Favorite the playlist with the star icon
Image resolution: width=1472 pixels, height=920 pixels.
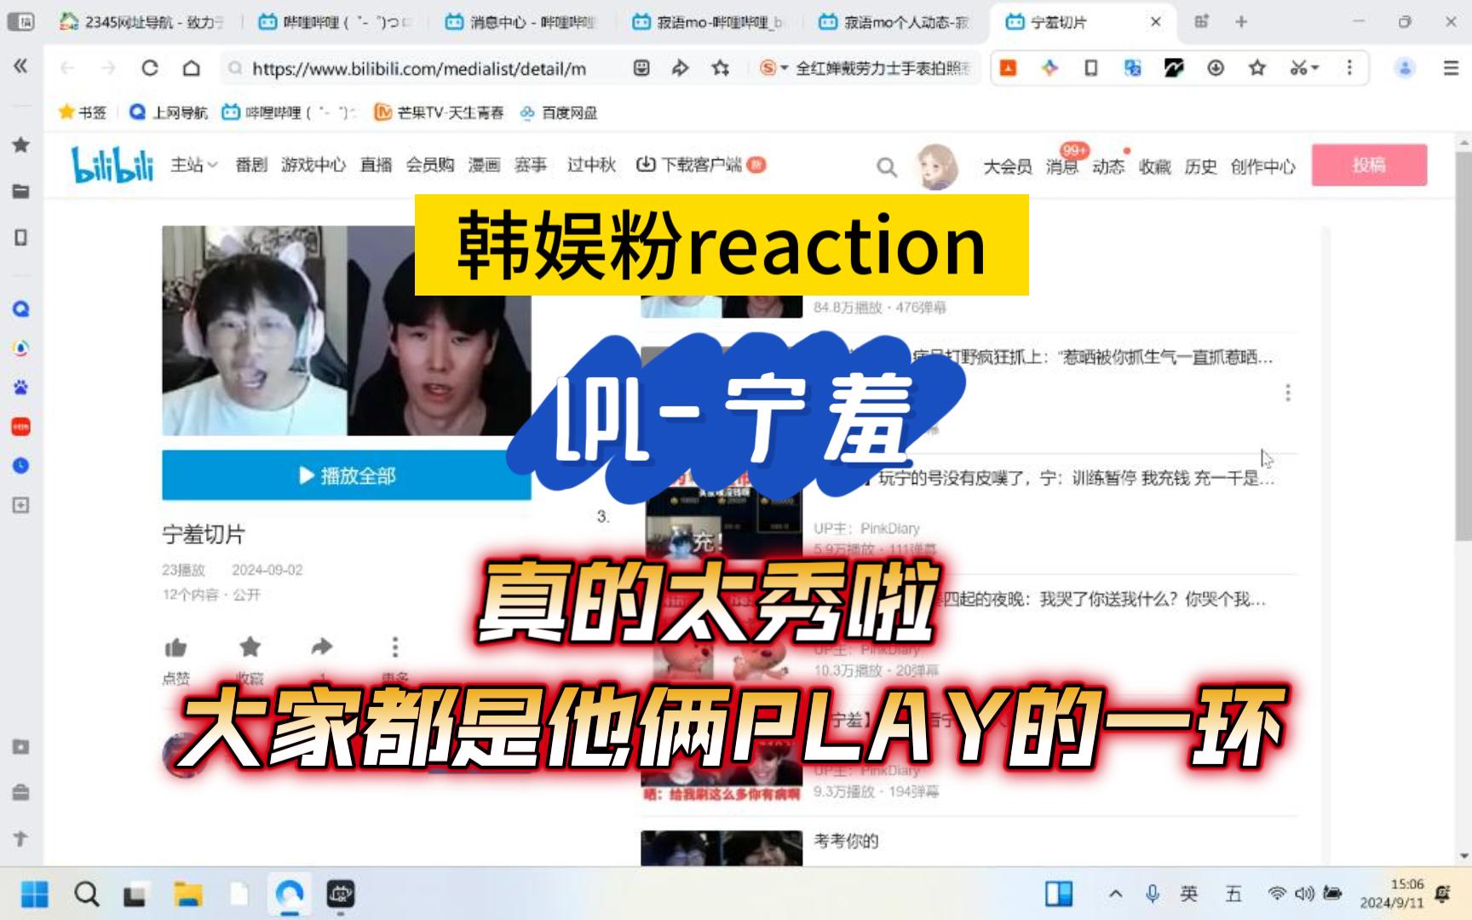click(250, 647)
